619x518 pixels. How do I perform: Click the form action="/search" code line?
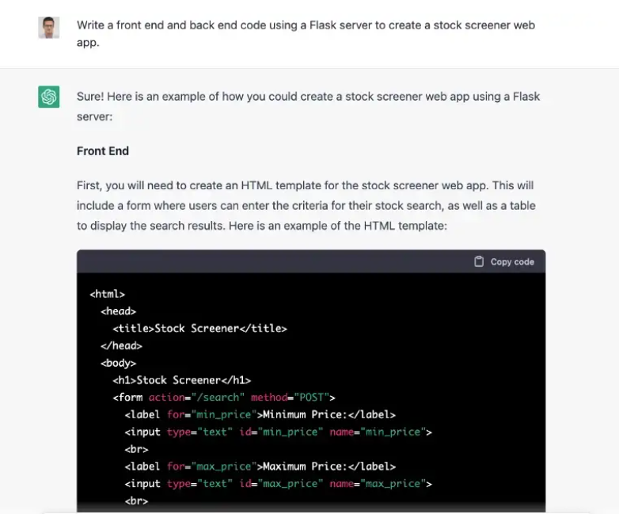[224, 397]
